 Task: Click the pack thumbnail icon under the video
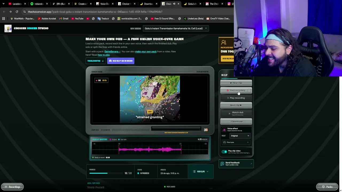click(206, 130)
